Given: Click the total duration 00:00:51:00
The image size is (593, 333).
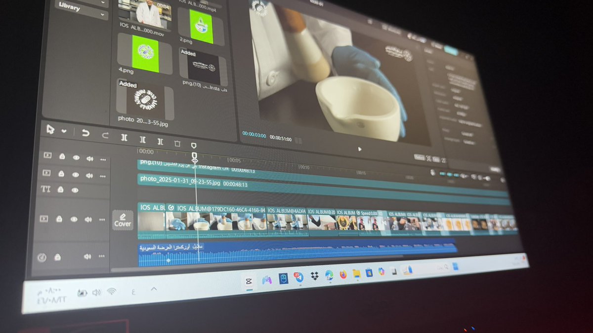Looking at the screenshot, I should click(280, 139).
